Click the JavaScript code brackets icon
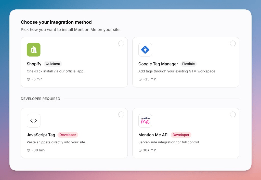The height and width of the screenshot is (180, 261). coord(33,121)
